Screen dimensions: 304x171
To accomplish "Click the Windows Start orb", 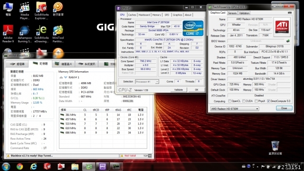I will [6, 166].
